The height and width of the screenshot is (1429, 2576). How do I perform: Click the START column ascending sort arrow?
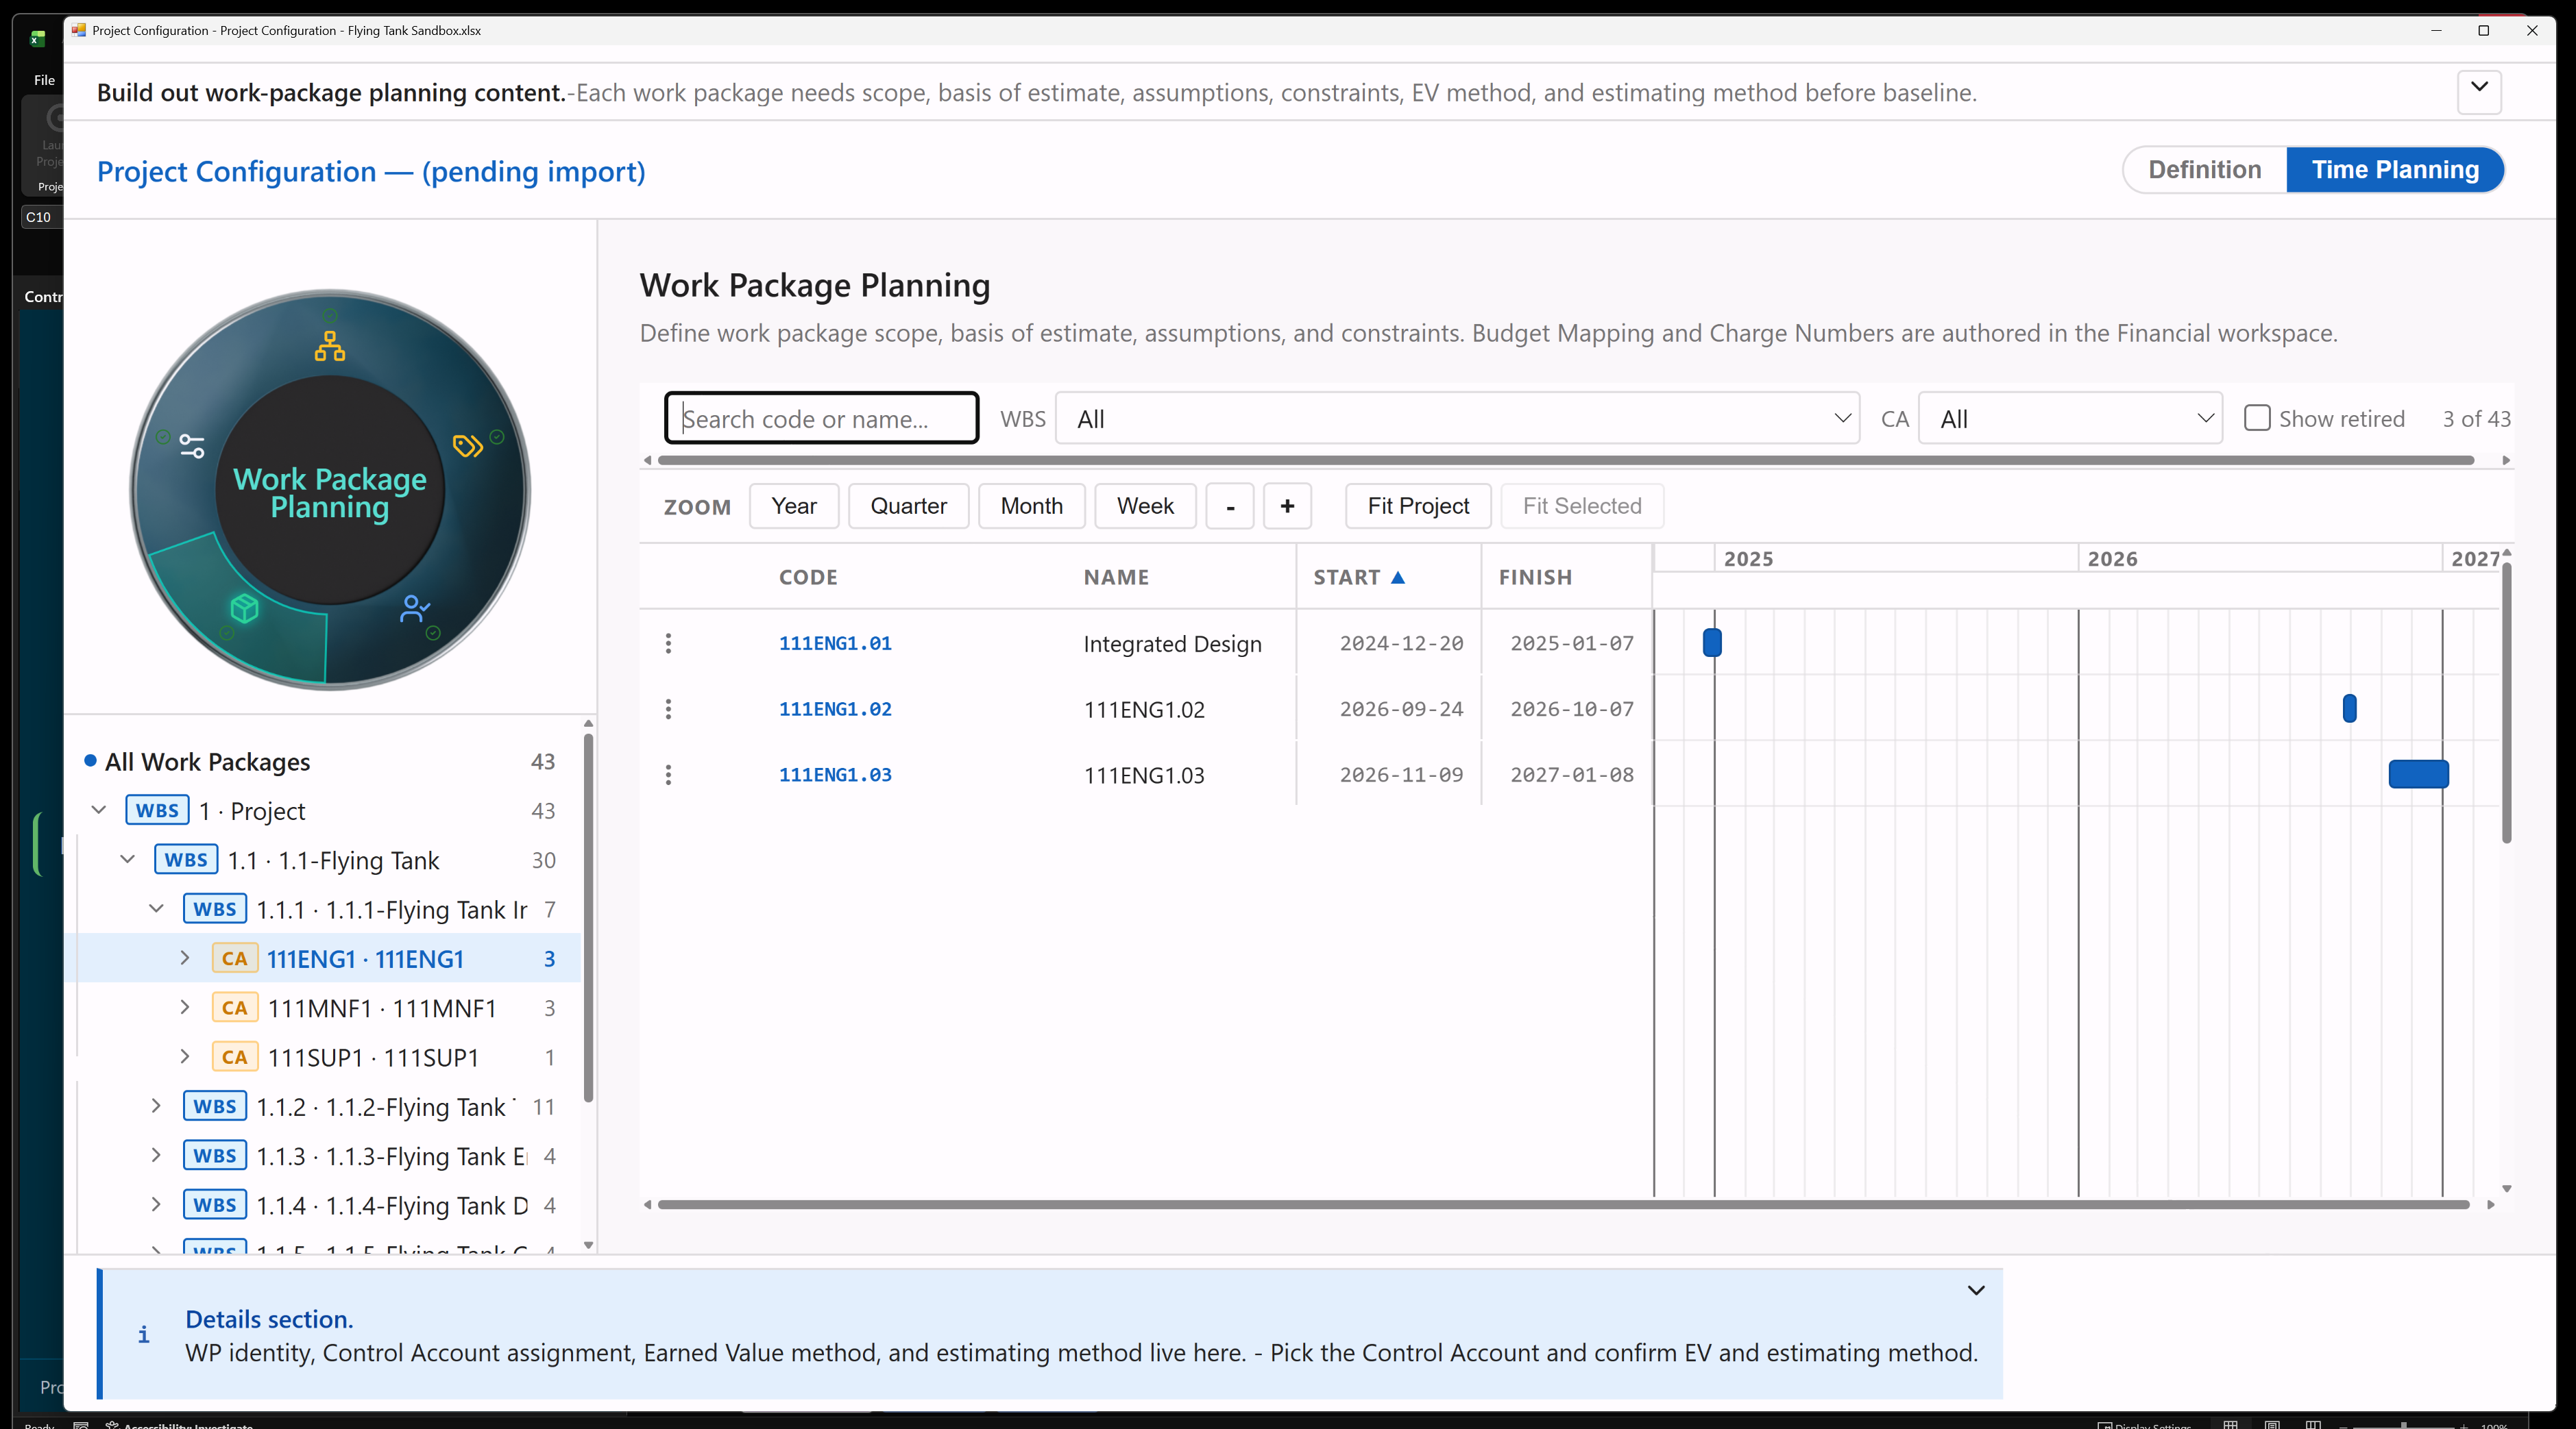(1398, 577)
